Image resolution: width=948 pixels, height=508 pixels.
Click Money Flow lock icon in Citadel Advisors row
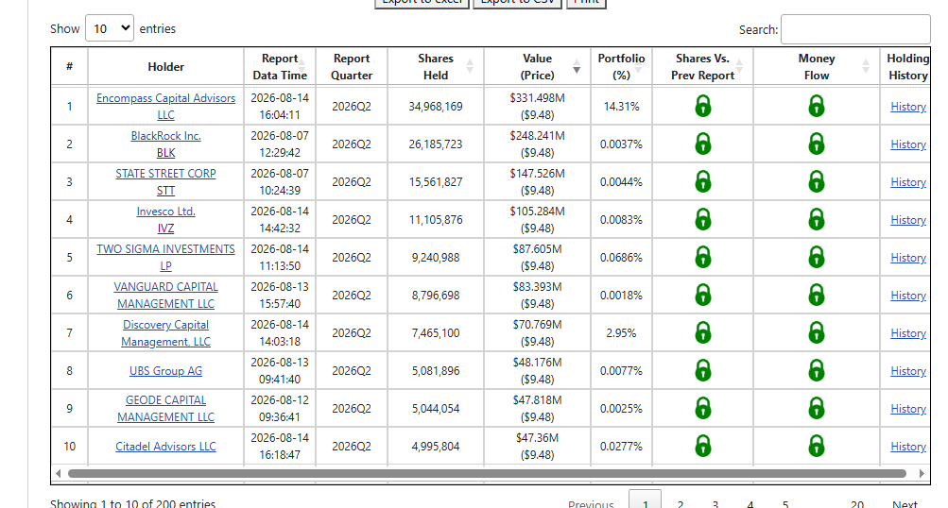point(817,446)
